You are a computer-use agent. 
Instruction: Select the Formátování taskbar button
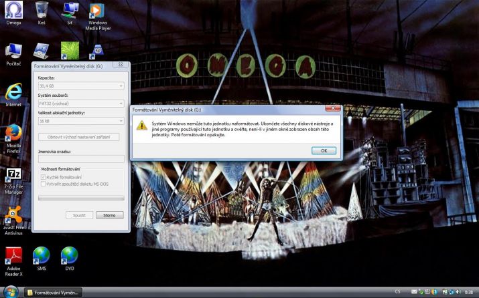[53, 293]
